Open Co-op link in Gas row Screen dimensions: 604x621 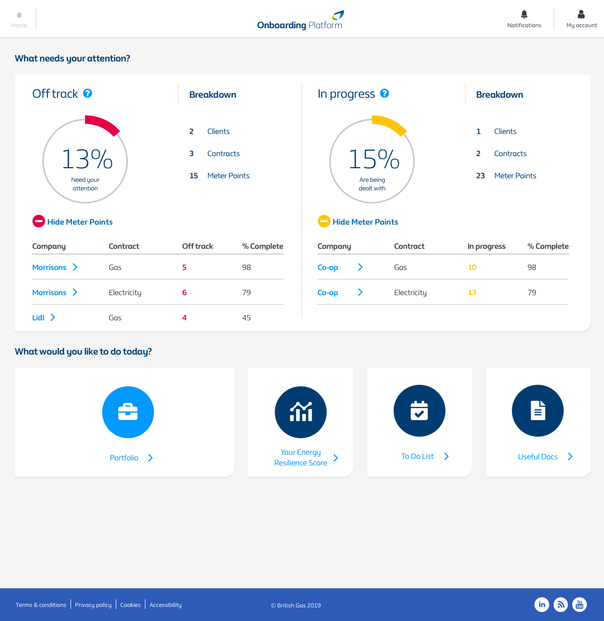[328, 267]
